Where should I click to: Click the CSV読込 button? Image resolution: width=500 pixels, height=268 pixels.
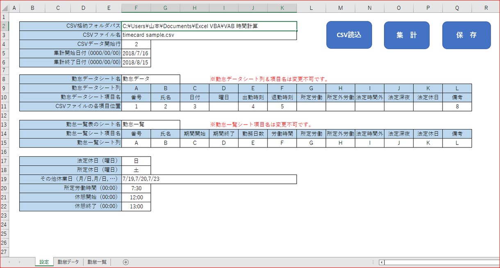(349, 35)
